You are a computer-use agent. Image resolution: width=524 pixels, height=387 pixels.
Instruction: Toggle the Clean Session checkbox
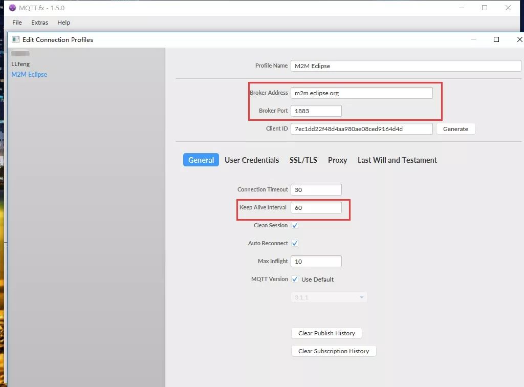(x=295, y=225)
